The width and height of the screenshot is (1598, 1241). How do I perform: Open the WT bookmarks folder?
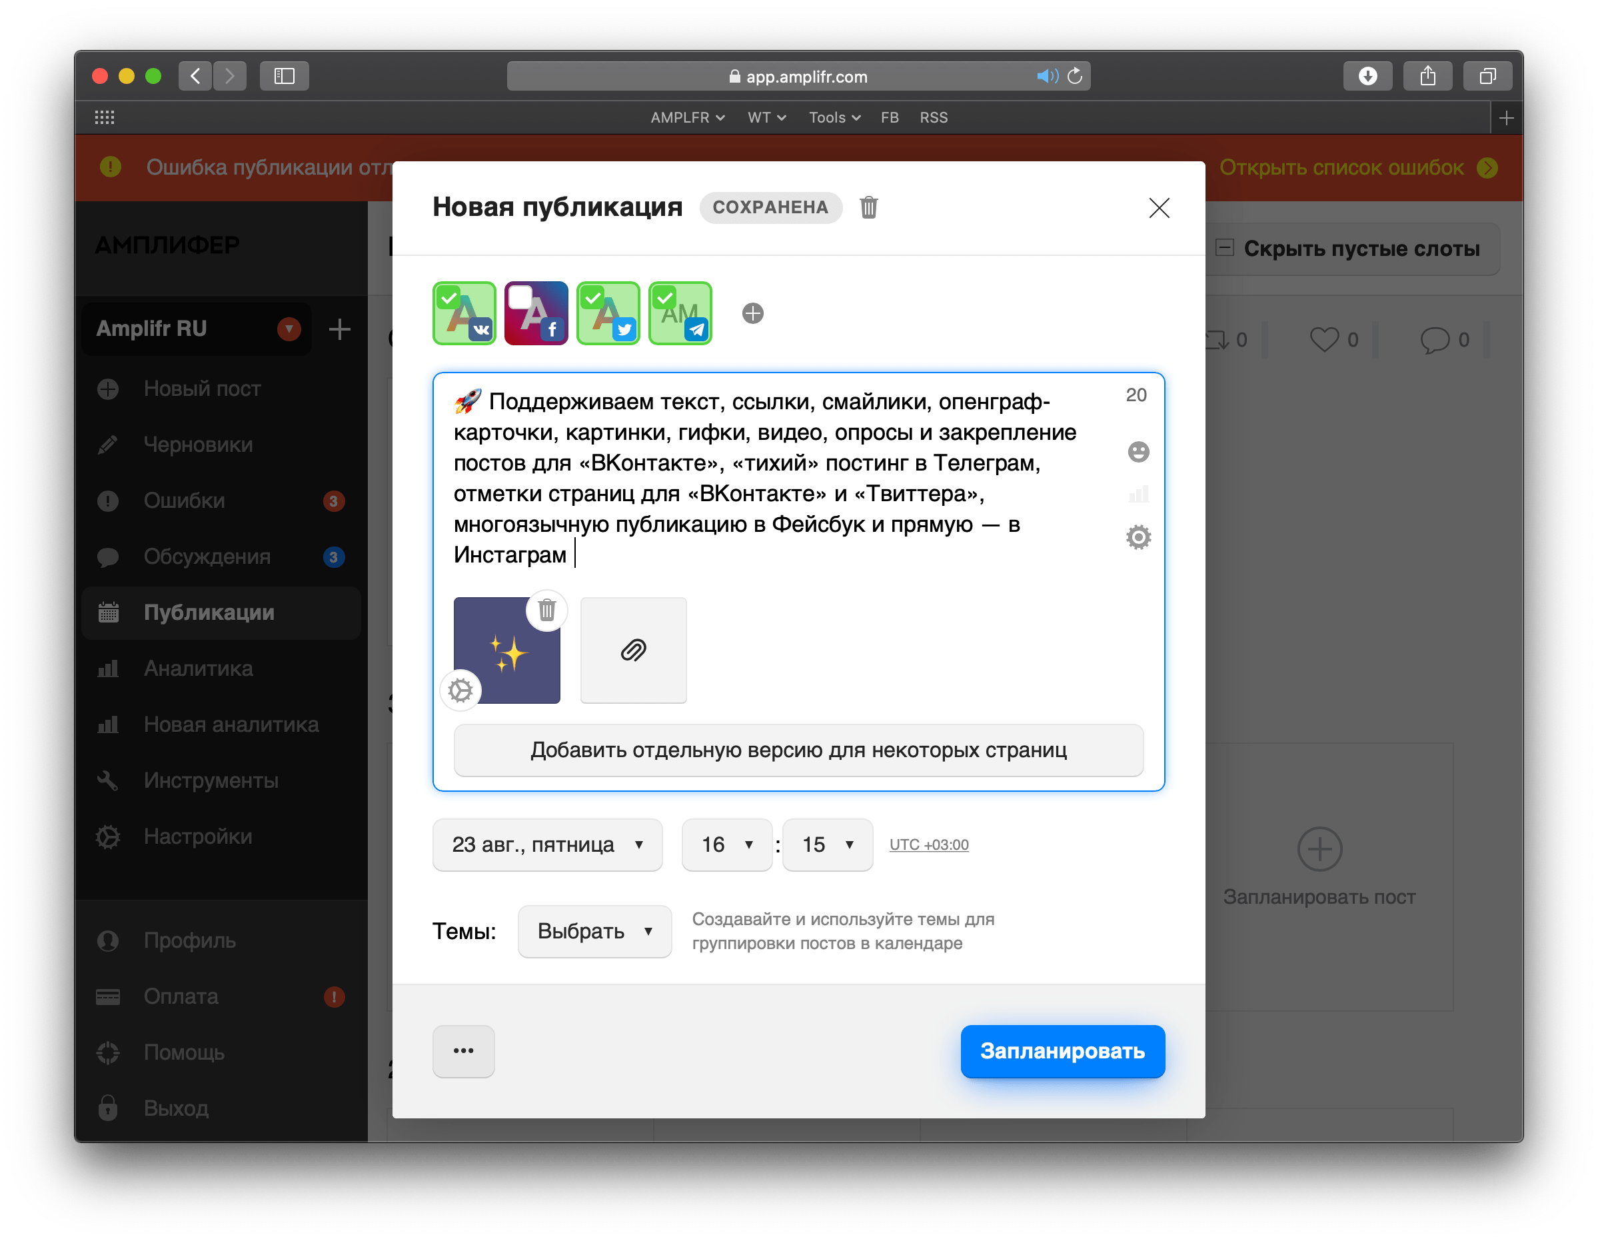[766, 117]
